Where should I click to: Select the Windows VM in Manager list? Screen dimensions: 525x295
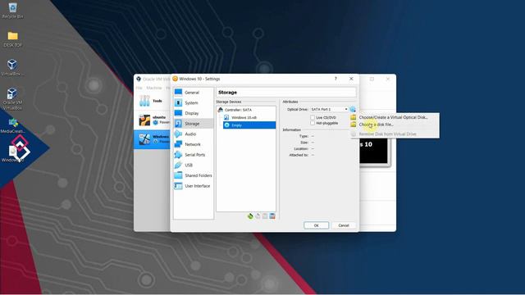point(153,139)
